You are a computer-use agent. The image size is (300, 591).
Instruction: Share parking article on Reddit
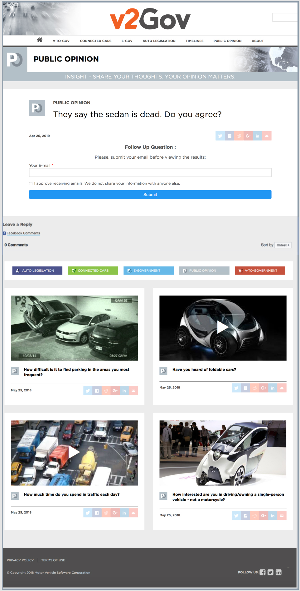click(x=106, y=391)
